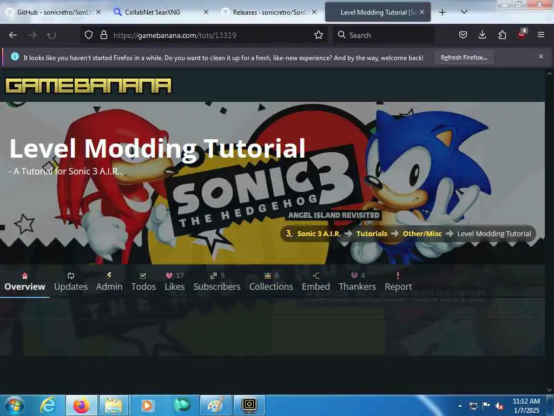
Task: Click the muted volume tray icon
Action: pyautogui.click(x=499, y=406)
